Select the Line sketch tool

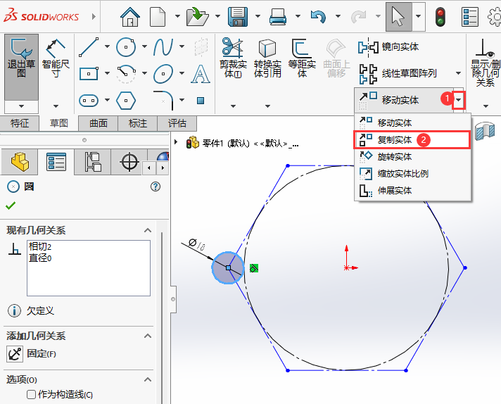tap(89, 47)
